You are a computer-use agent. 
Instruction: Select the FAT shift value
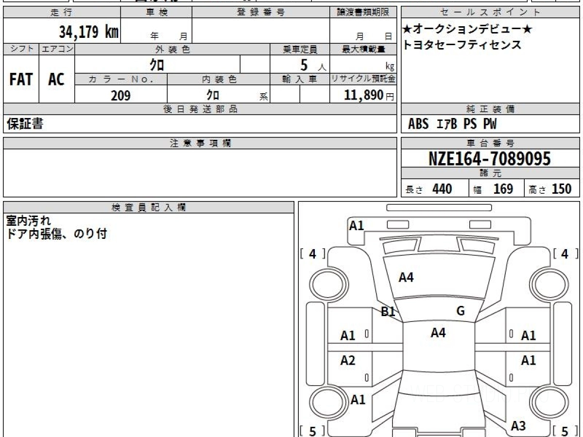pyautogui.click(x=21, y=80)
